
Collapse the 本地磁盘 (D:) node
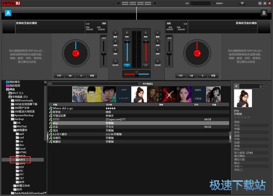(x=8, y=97)
